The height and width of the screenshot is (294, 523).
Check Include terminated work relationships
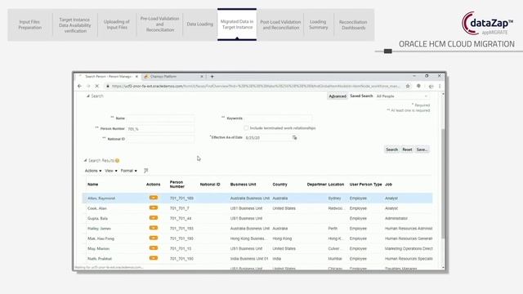coord(246,128)
